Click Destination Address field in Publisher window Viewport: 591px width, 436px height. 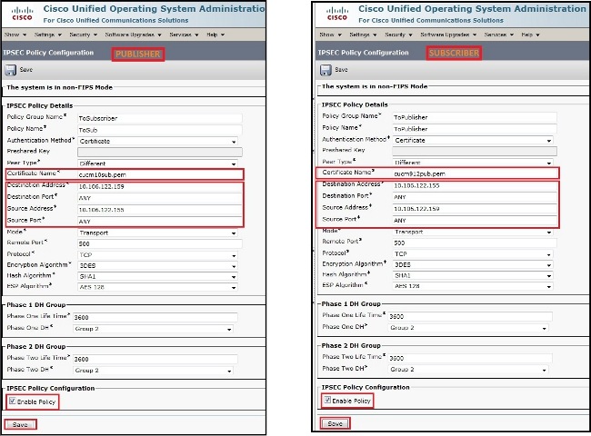point(160,187)
